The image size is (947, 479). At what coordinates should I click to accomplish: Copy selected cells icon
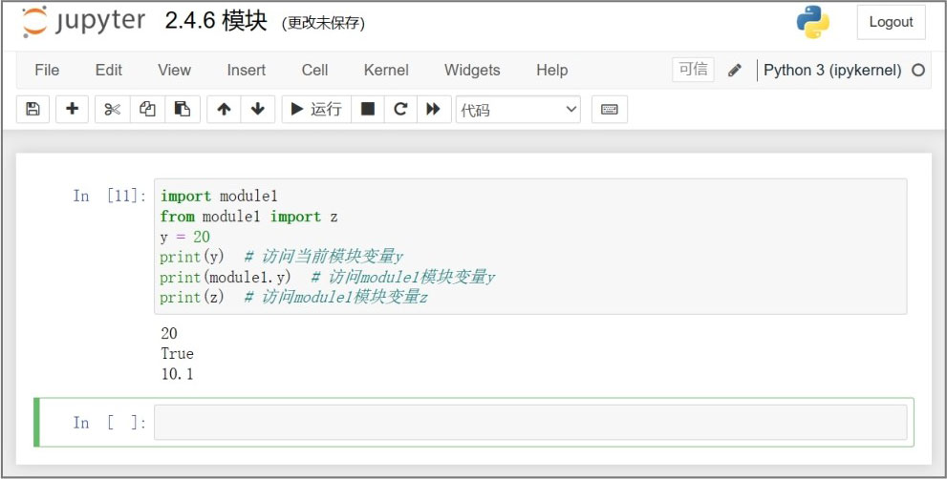click(147, 109)
